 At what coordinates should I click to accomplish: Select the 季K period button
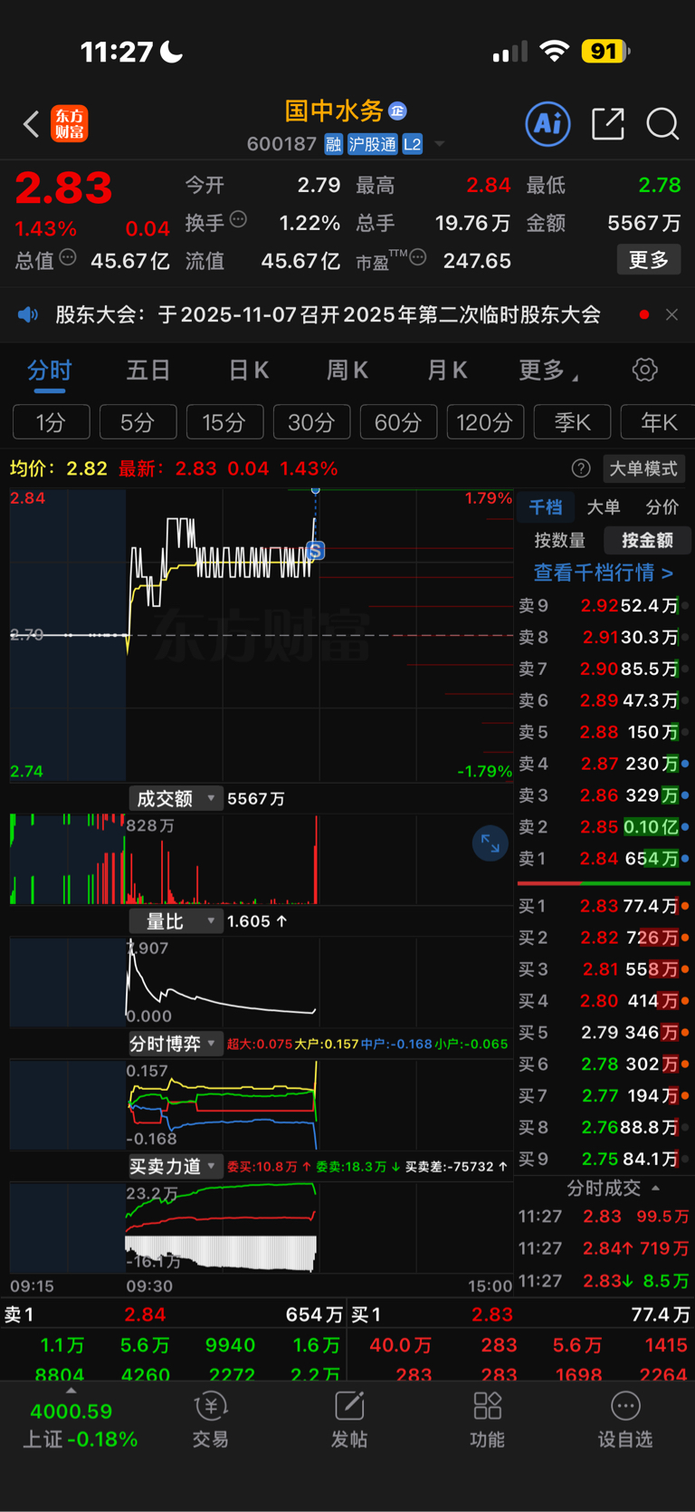pos(572,422)
